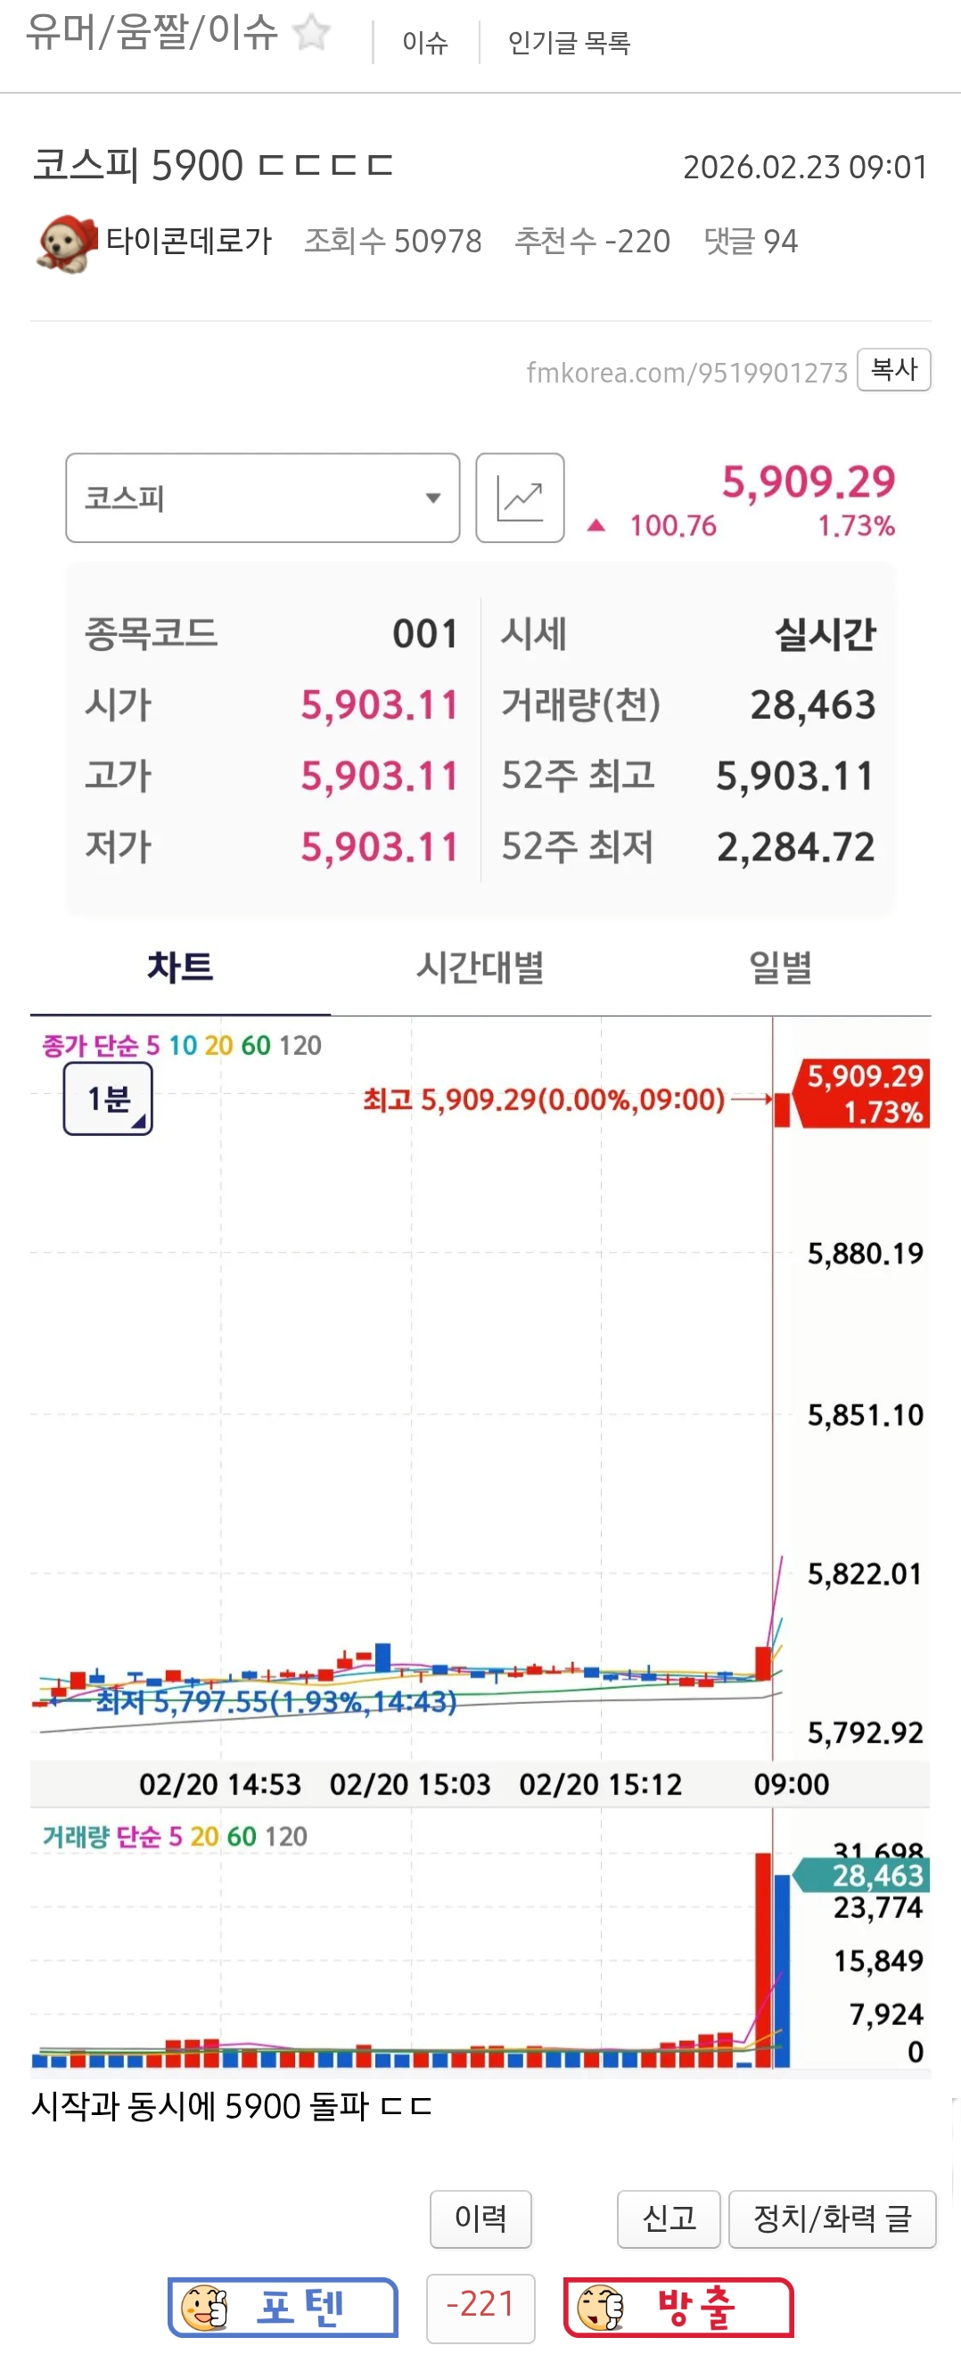This screenshot has height=2354, width=961.
Task: Click the fmkorea.com/9519901273 link
Action: (687, 373)
